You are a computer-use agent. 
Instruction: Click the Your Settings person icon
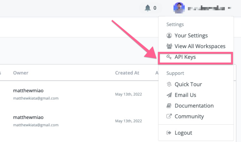click(169, 35)
